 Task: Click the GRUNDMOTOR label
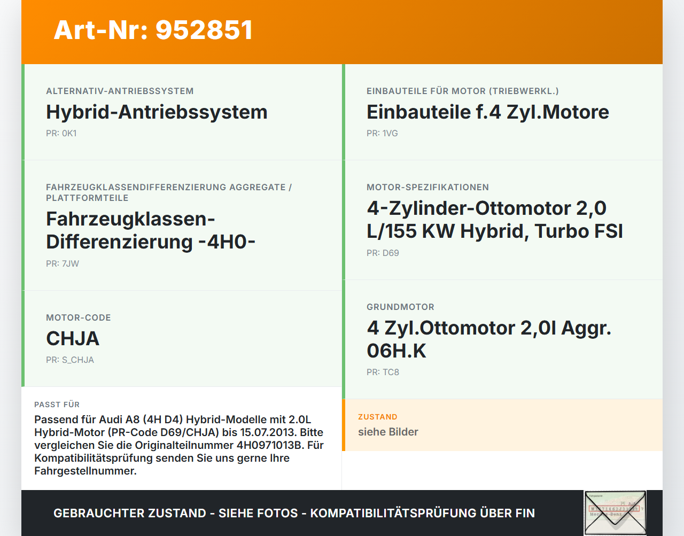tap(400, 307)
